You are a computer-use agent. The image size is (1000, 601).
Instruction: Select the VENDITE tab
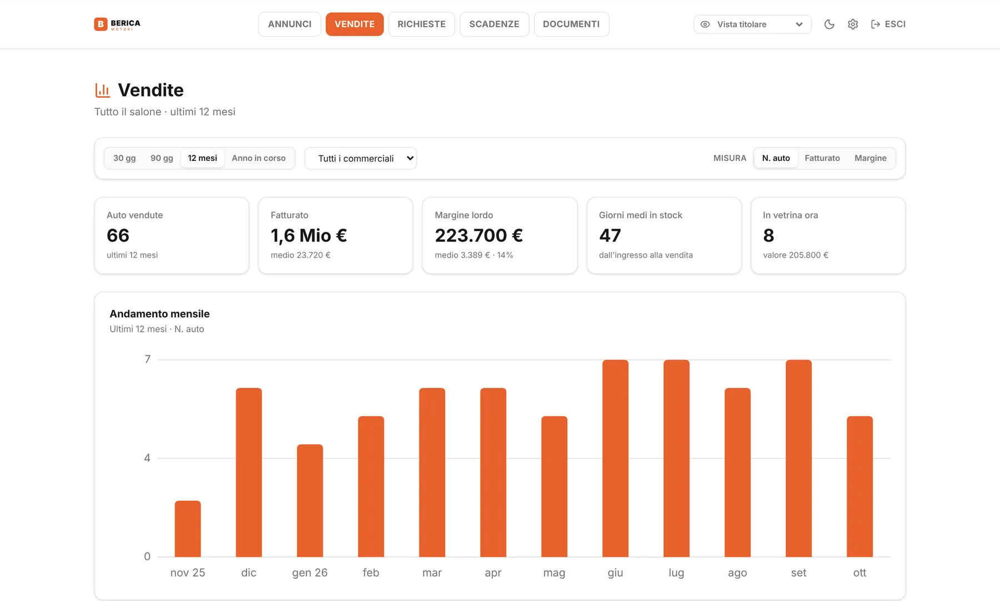(x=354, y=24)
